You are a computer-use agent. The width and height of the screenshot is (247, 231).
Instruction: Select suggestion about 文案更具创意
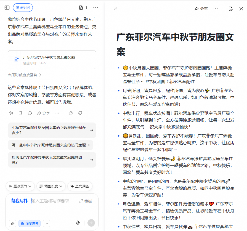[52, 160]
